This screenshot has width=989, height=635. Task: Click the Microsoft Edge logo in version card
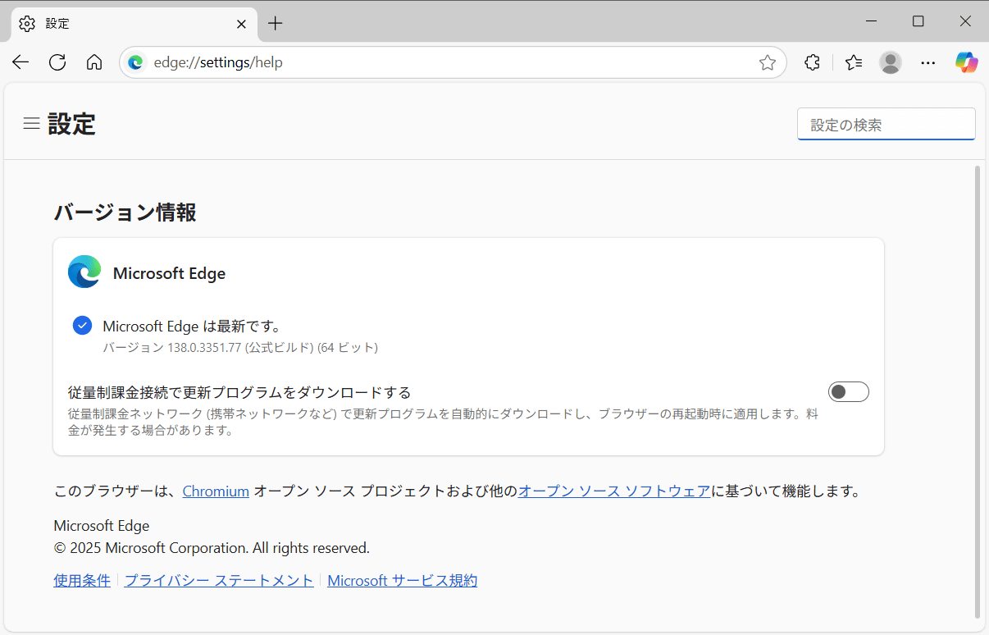tap(84, 272)
